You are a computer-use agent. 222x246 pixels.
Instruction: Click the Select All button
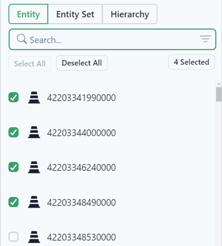[x=30, y=64]
